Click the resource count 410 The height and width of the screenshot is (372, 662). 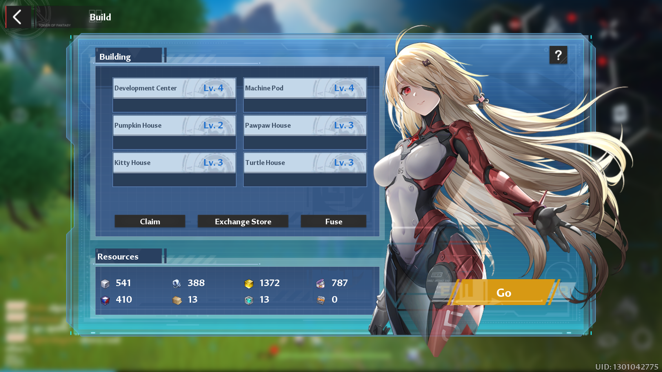click(x=124, y=300)
